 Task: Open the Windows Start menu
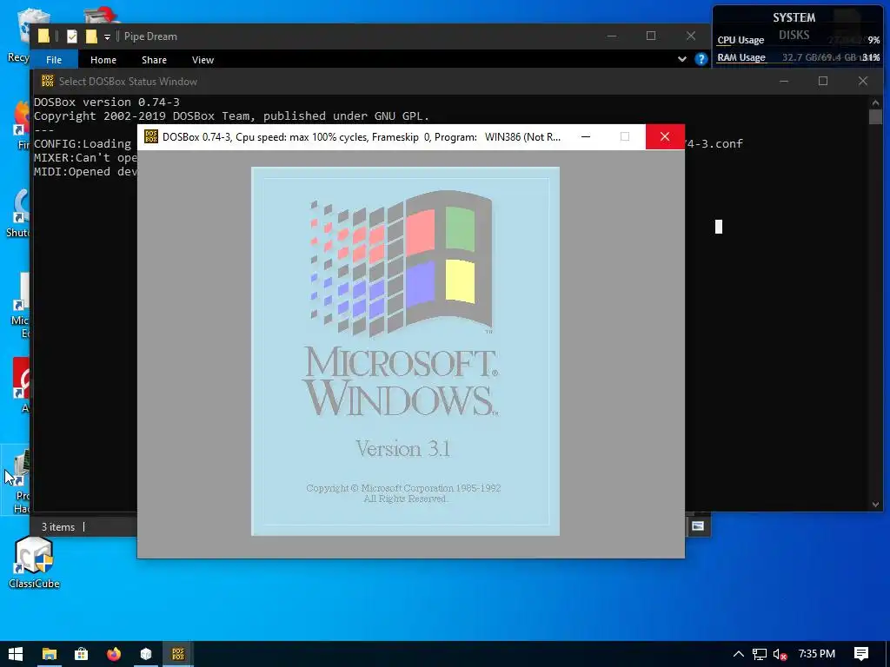(x=16, y=654)
